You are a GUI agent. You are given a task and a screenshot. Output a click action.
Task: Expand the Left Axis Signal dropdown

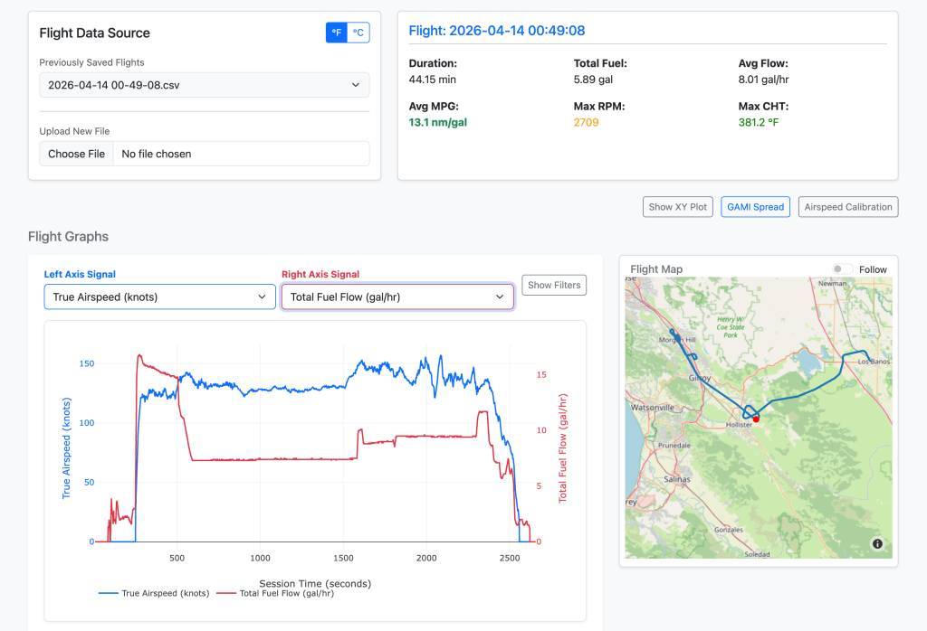[159, 297]
